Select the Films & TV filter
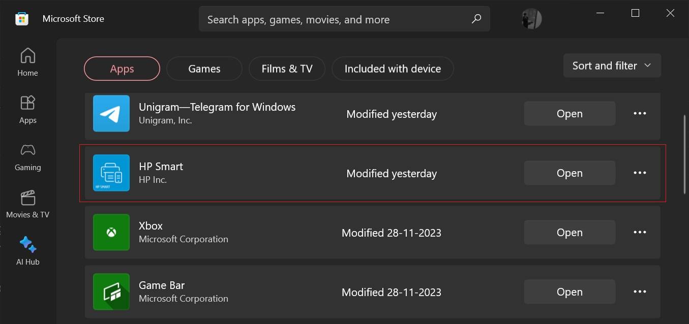This screenshot has width=689, height=324. click(x=287, y=68)
